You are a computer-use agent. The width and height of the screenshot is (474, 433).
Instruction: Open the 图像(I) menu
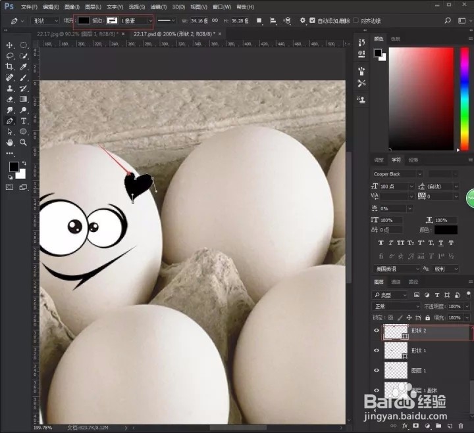point(72,7)
